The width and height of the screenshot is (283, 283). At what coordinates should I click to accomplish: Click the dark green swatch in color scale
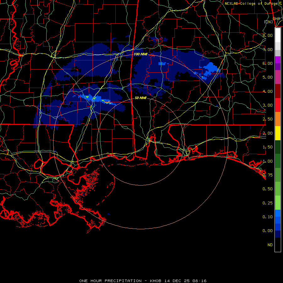point(278,147)
